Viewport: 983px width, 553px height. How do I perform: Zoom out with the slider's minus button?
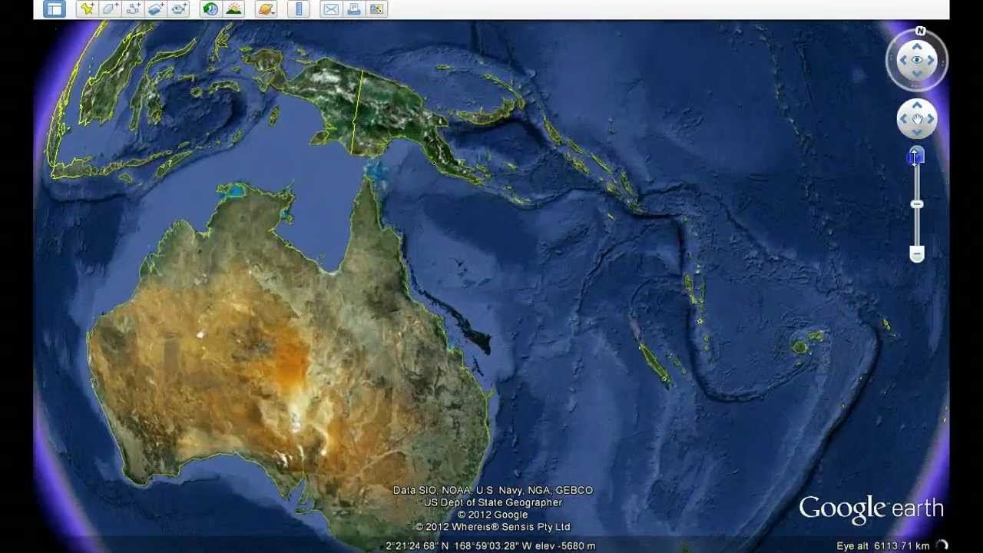917,253
